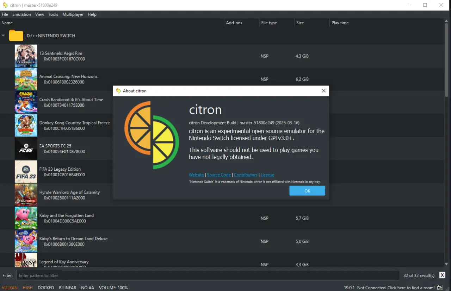Open the License link
Screen dimensions: 451x291
(x=267, y=175)
